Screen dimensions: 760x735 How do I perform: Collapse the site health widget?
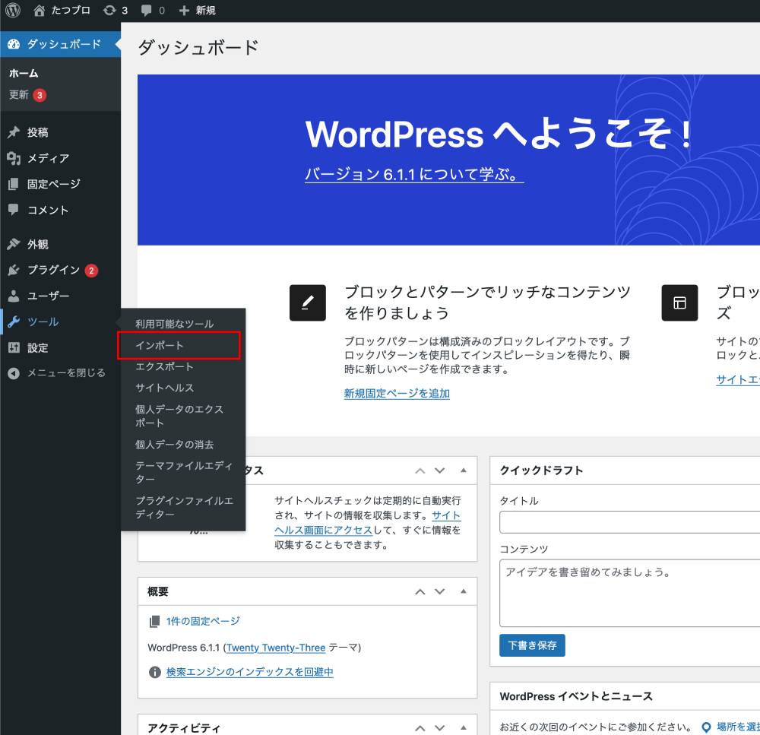point(464,470)
